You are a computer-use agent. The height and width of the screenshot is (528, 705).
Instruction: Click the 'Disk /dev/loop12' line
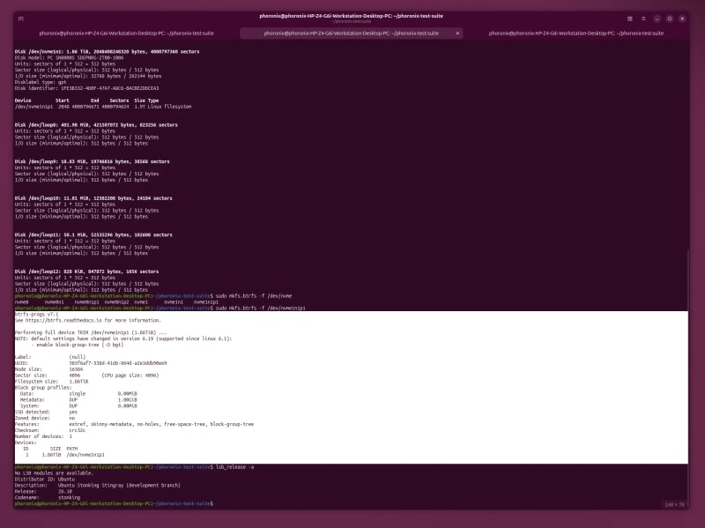pos(86,271)
